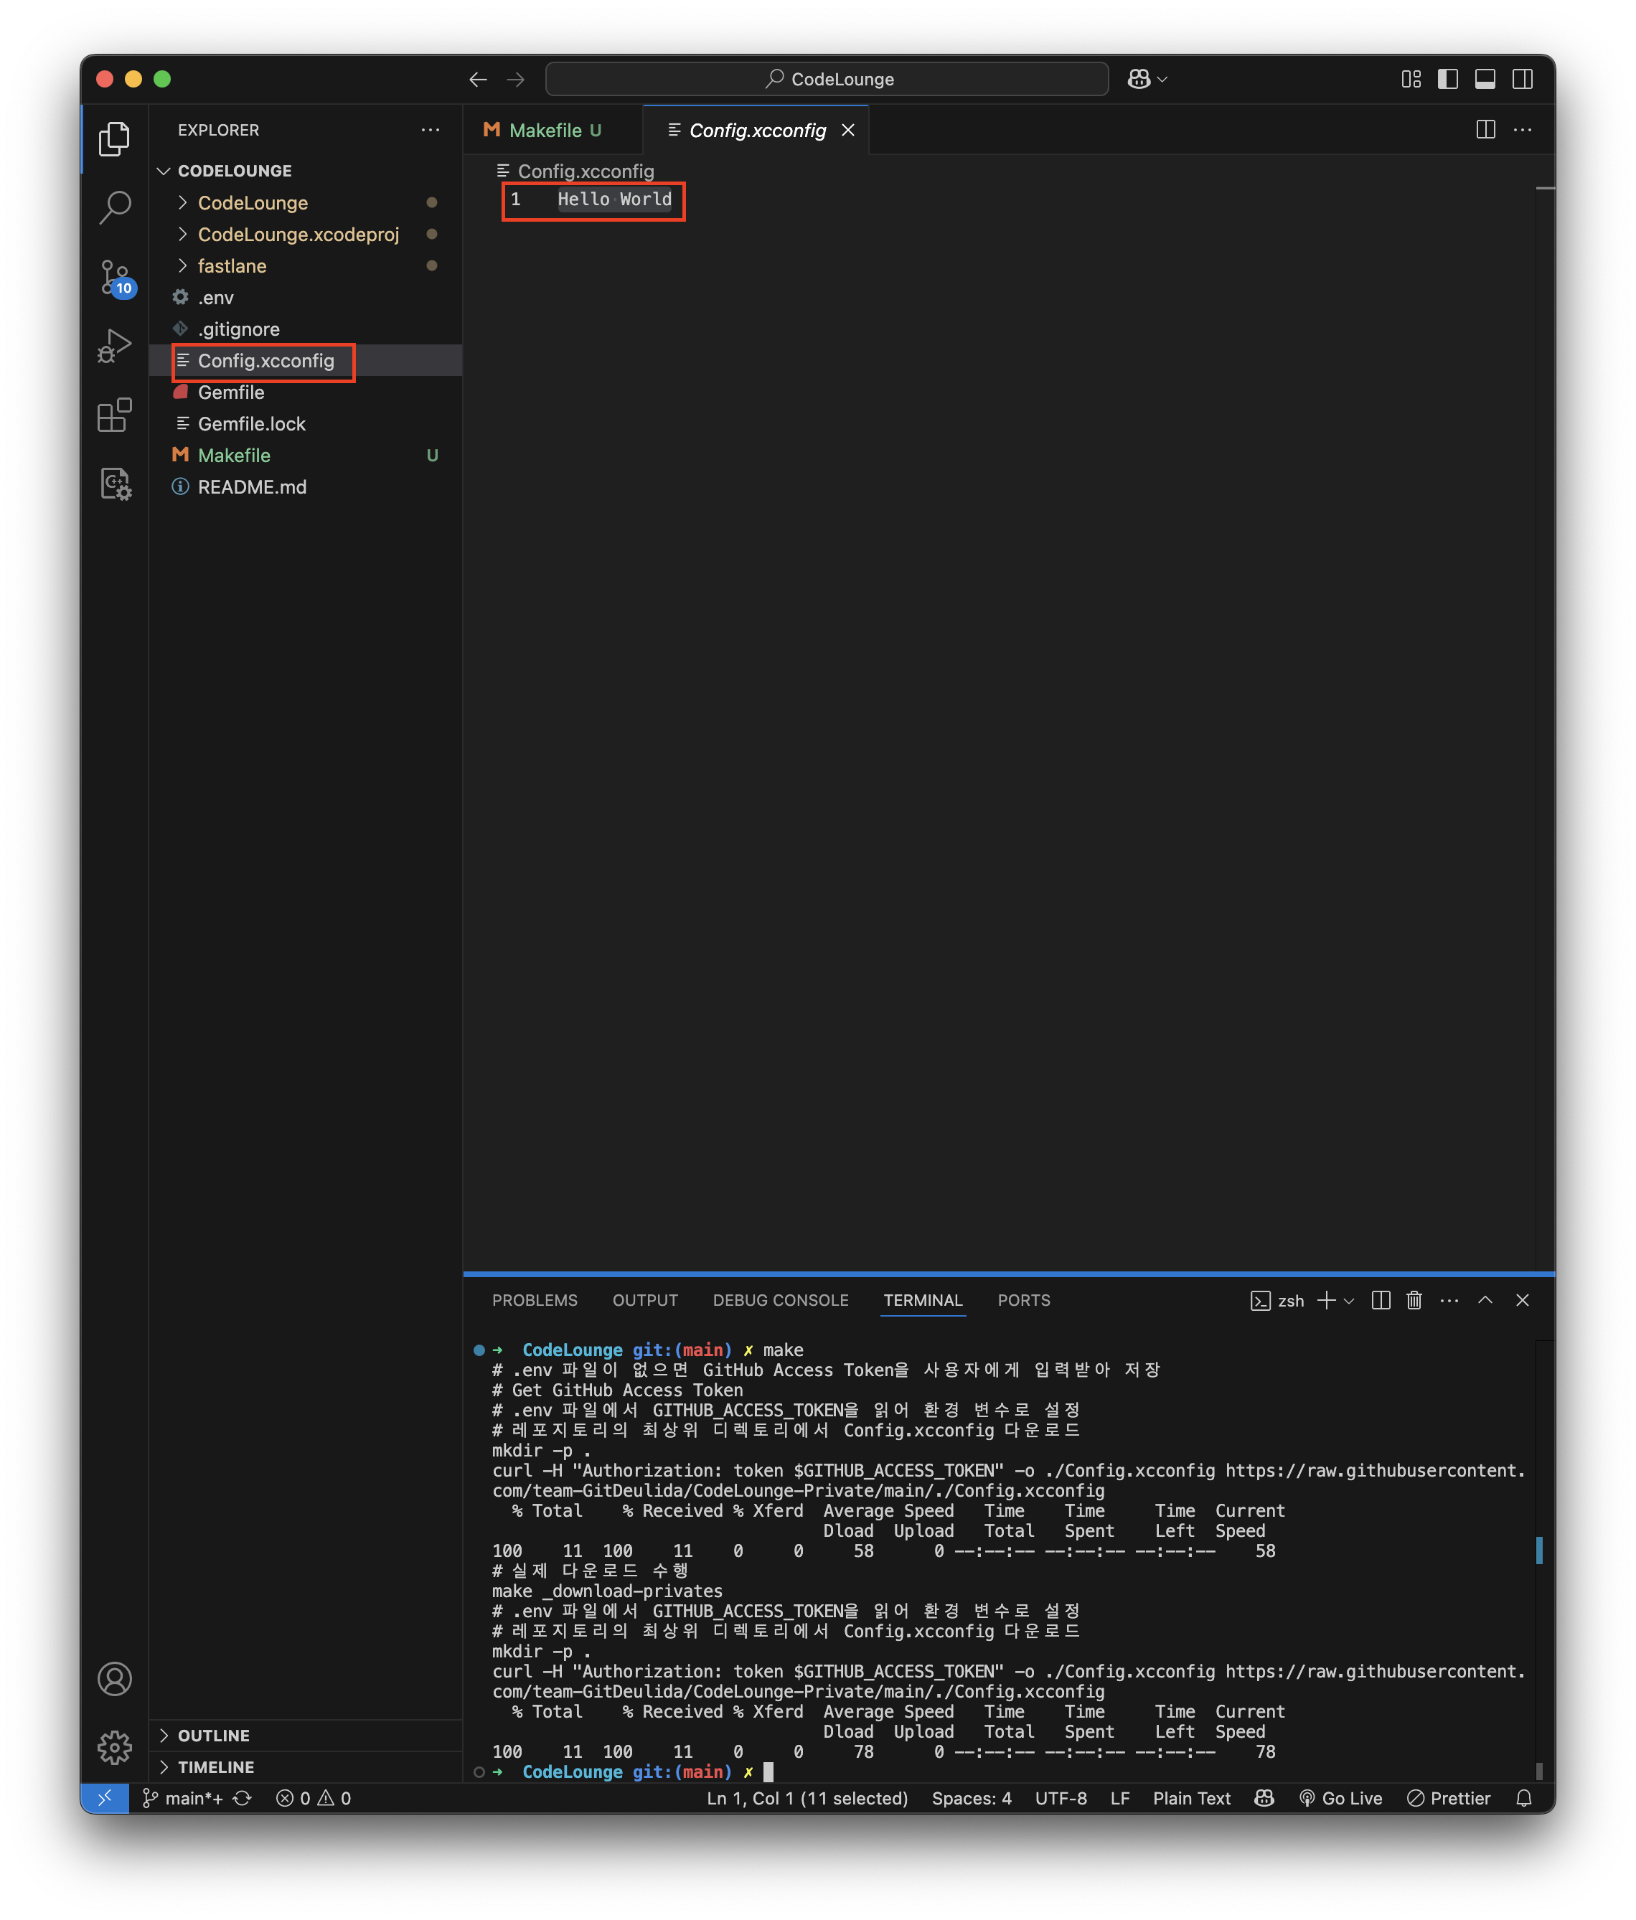The width and height of the screenshot is (1636, 1920).
Task: Open editor More Actions ellipsis
Action: pos(1522,130)
